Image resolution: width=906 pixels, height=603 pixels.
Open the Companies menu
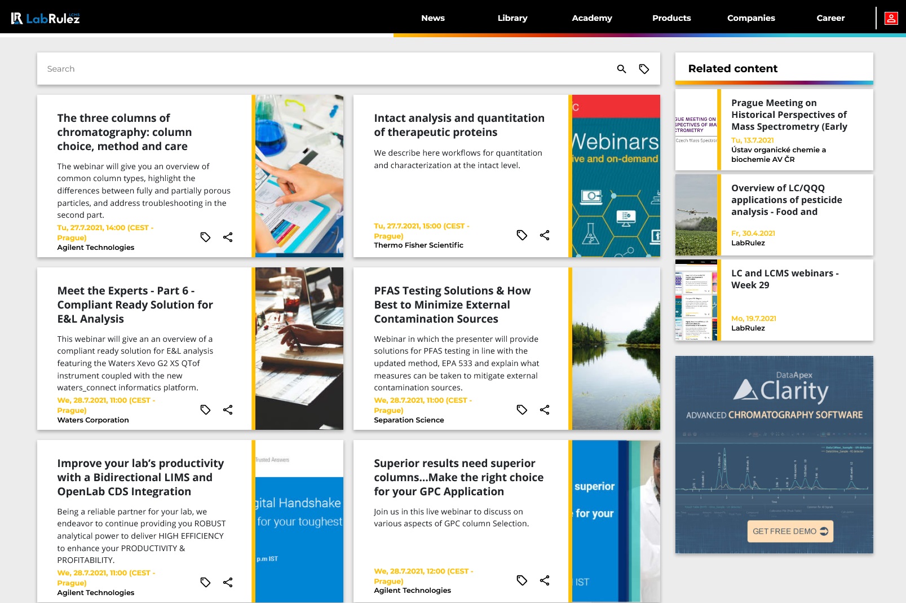coord(751,18)
